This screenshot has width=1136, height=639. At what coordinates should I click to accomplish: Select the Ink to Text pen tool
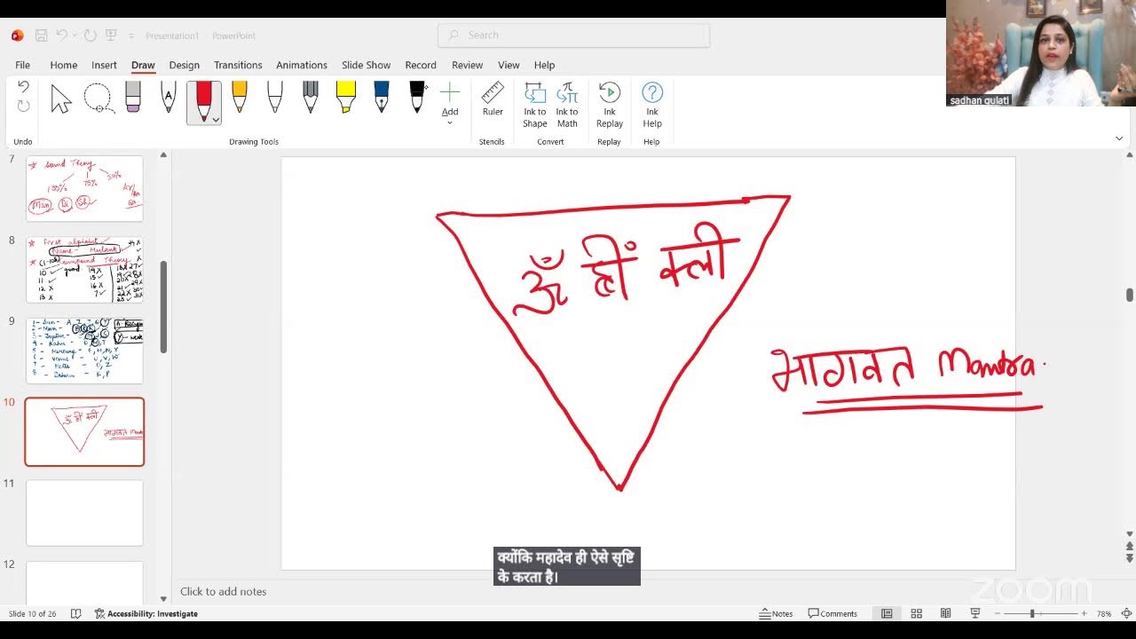(x=169, y=99)
